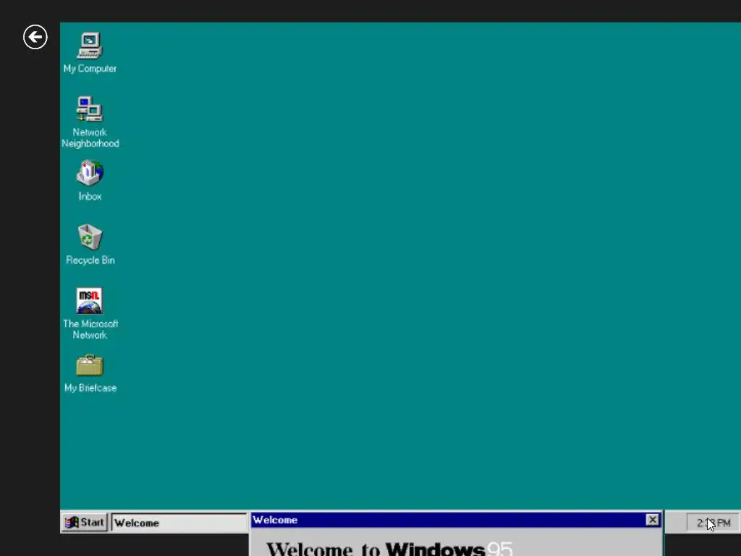This screenshot has height=556, width=741.
Task: Close the Welcome window
Action: tap(652, 520)
